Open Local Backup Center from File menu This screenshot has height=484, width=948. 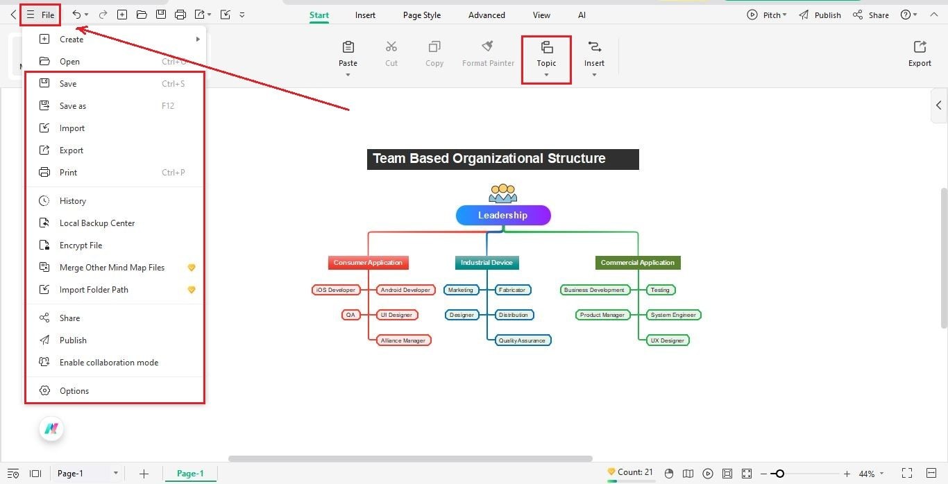coord(96,223)
